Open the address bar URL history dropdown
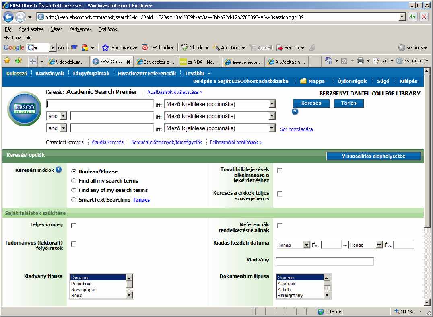Viewport: 433px width, 317px height. (402, 17)
